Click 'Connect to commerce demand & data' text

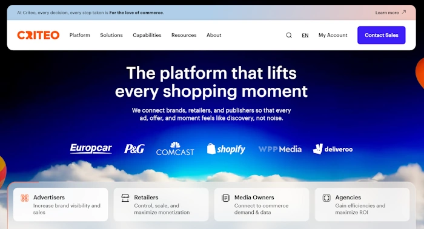coord(261,209)
